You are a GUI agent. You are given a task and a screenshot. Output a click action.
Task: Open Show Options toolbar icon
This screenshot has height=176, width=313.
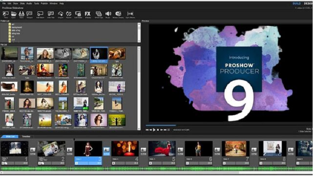pyautogui.click(x=98, y=15)
